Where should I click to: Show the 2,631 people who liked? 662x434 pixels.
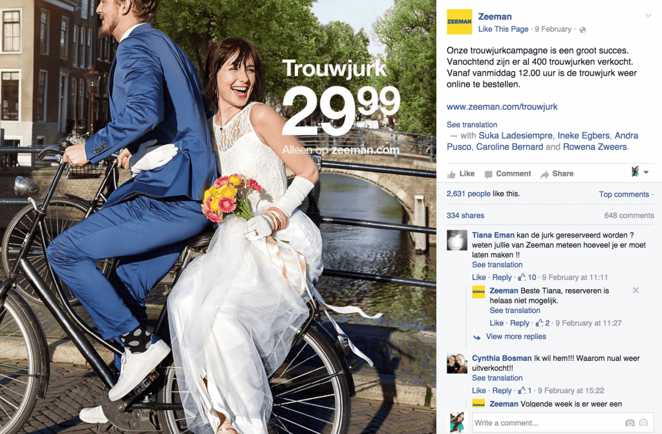469,193
